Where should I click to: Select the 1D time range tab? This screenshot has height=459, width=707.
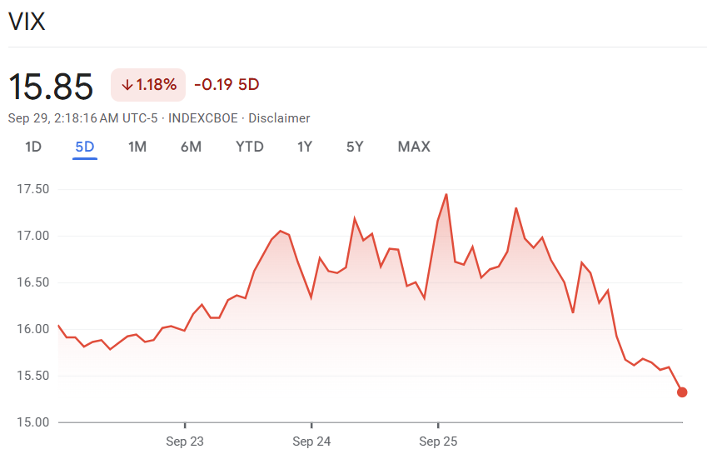33,147
